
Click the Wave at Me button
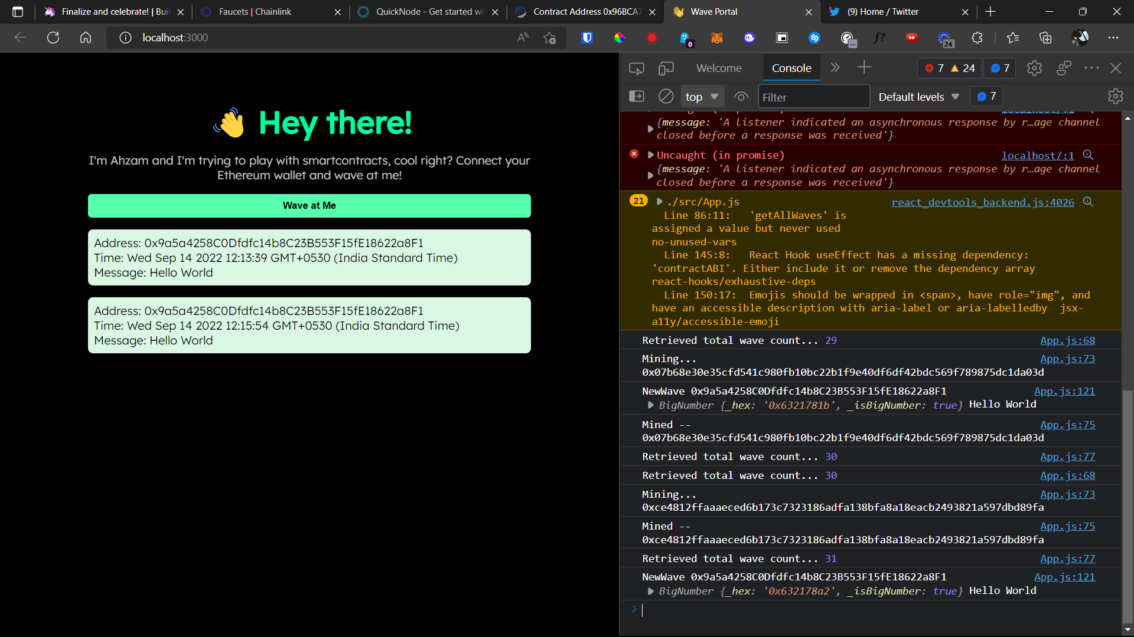(x=309, y=205)
